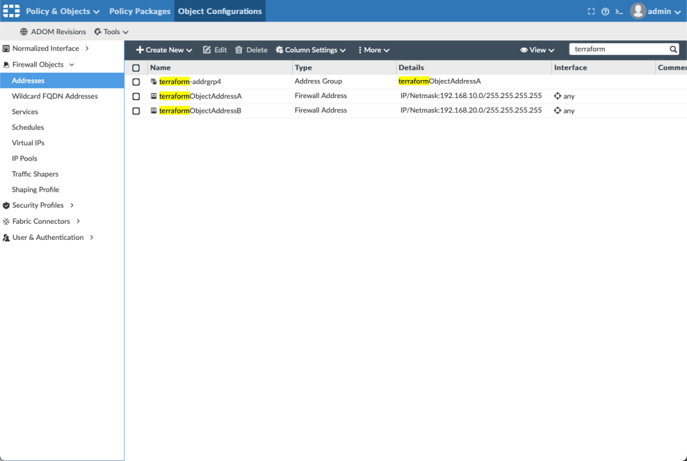Click the search magnifier icon
Screen dimensions: 687x461
tap(673, 50)
